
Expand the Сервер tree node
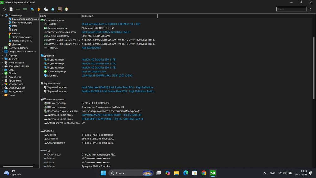pyautogui.click(x=2, y=55)
